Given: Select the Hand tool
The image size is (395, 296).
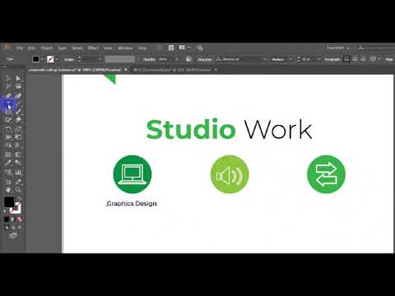Looking at the screenshot, I should click(x=8, y=189).
